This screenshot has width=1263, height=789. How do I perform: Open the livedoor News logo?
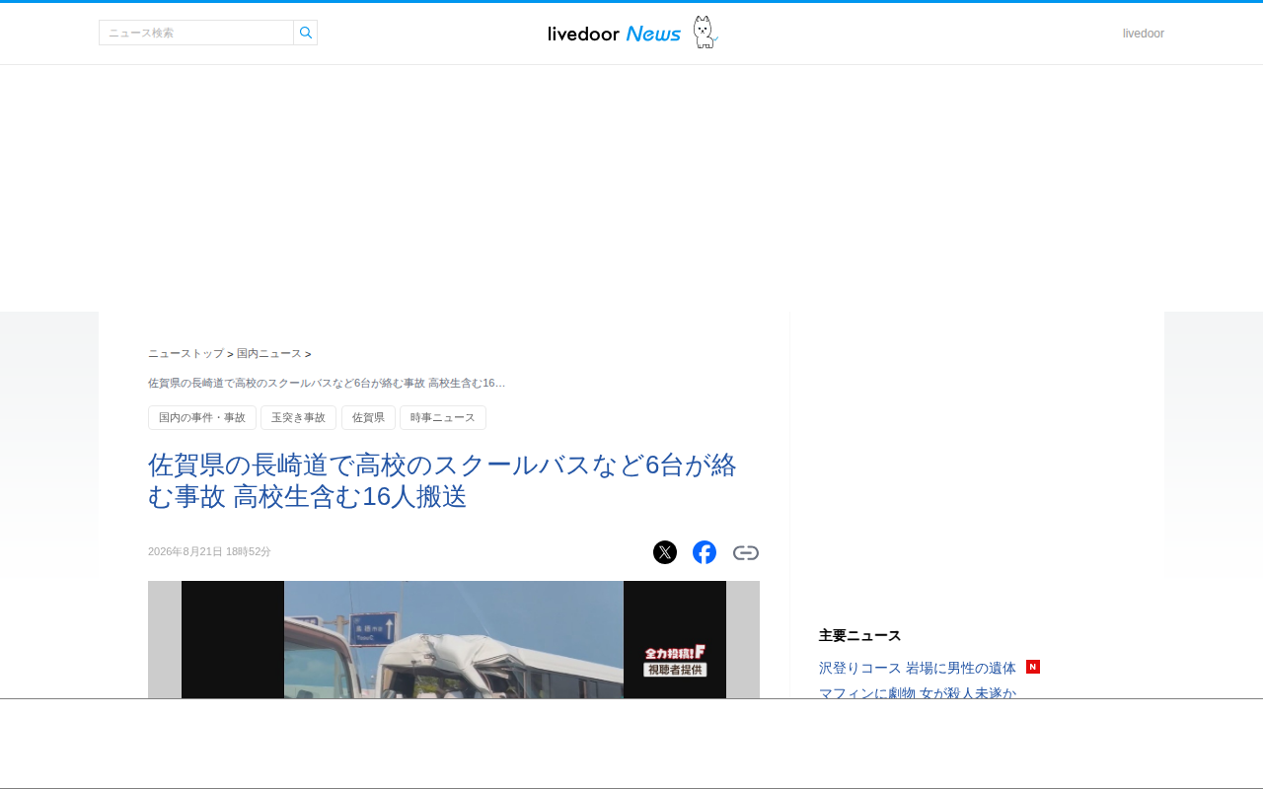pos(615,34)
